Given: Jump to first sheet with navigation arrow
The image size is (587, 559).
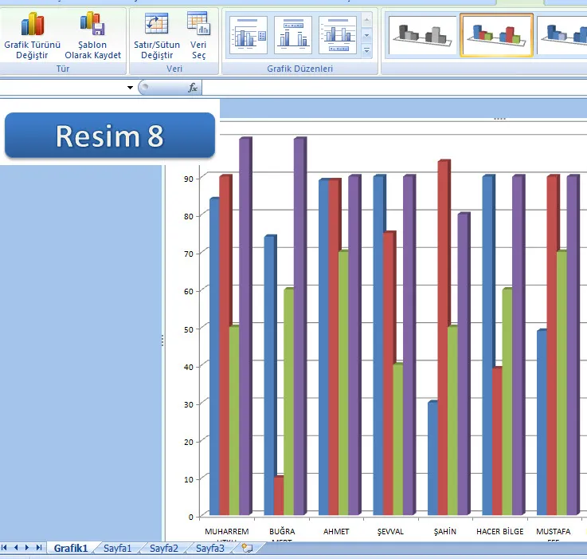Looking at the screenshot, I should coord(6,548).
